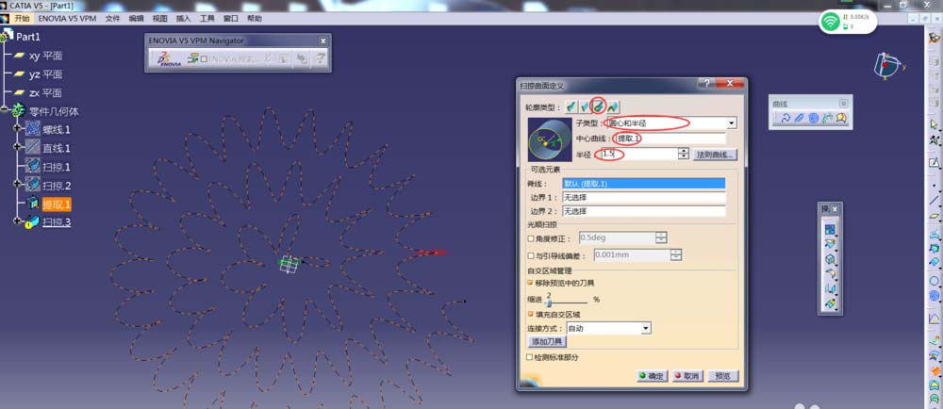Screen dimensions: 943x409
Task: Open the 插入 menu
Action: pyautogui.click(x=184, y=19)
